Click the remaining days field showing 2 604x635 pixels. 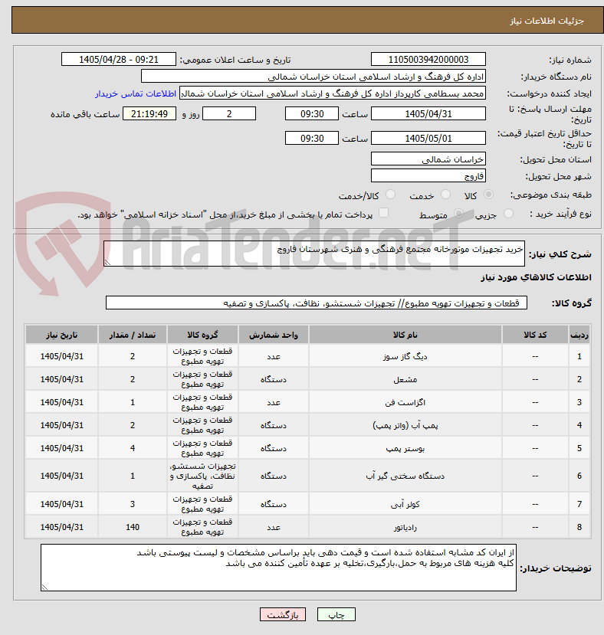click(229, 114)
